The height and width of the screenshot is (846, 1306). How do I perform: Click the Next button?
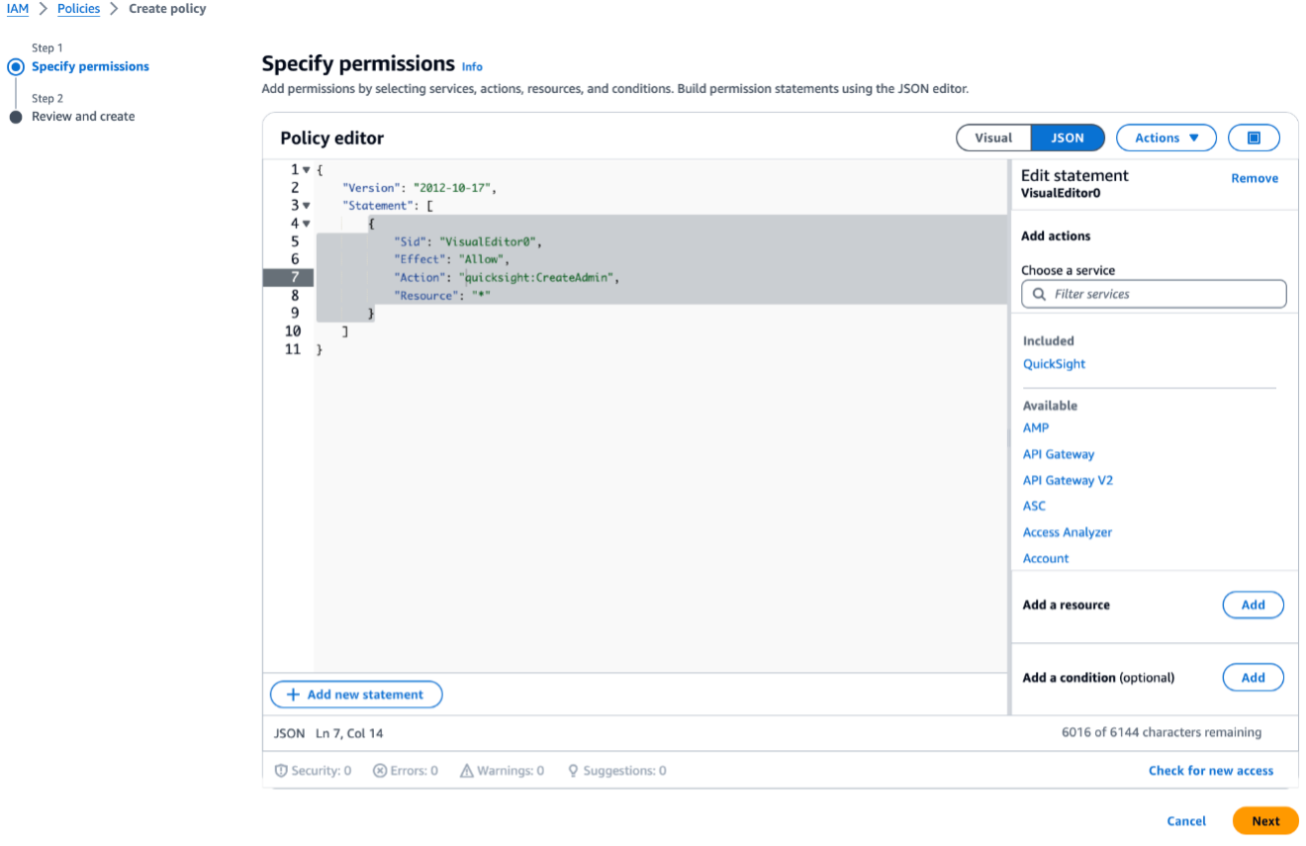click(x=1265, y=821)
